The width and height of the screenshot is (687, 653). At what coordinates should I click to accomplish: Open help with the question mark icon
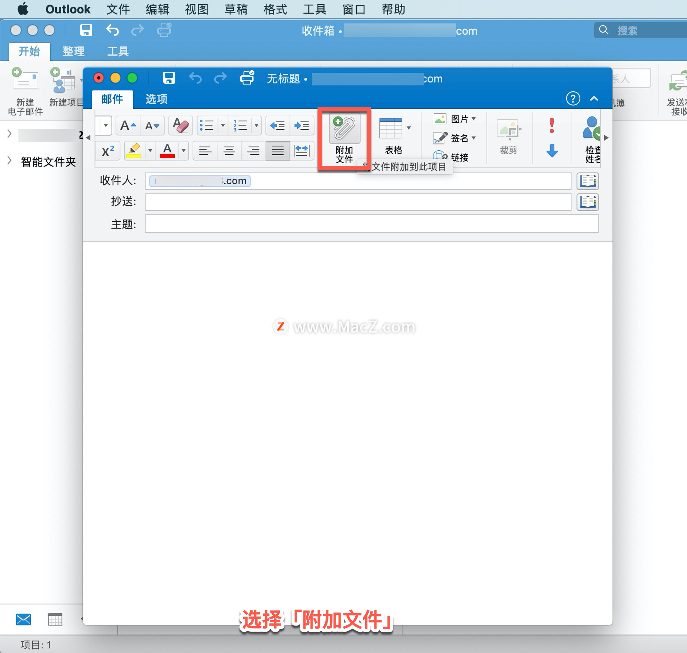573,99
